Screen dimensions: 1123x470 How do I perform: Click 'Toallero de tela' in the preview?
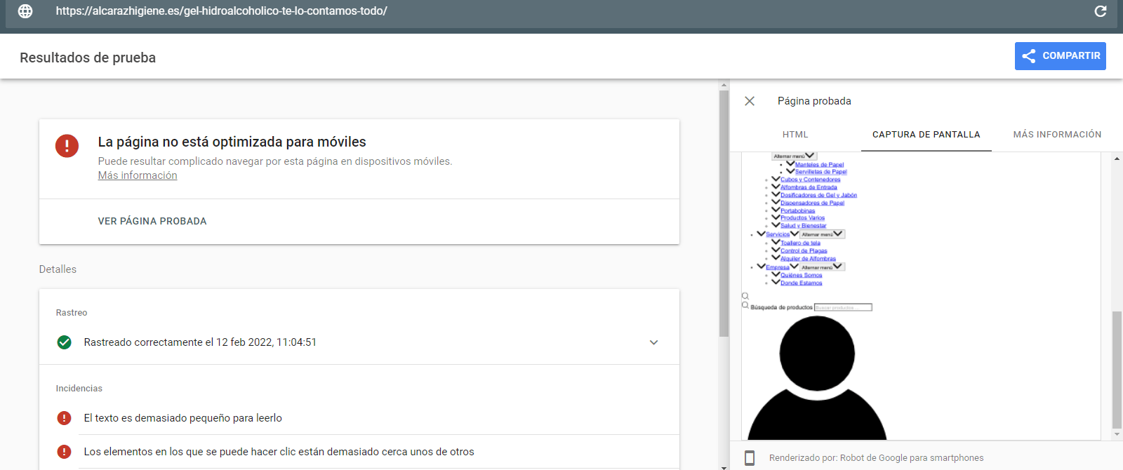(x=800, y=243)
